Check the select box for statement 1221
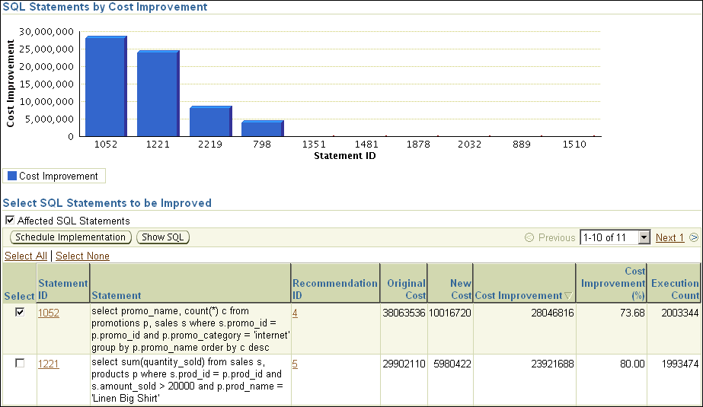Image resolution: width=703 pixels, height=407 pixels. coord(20,364)
